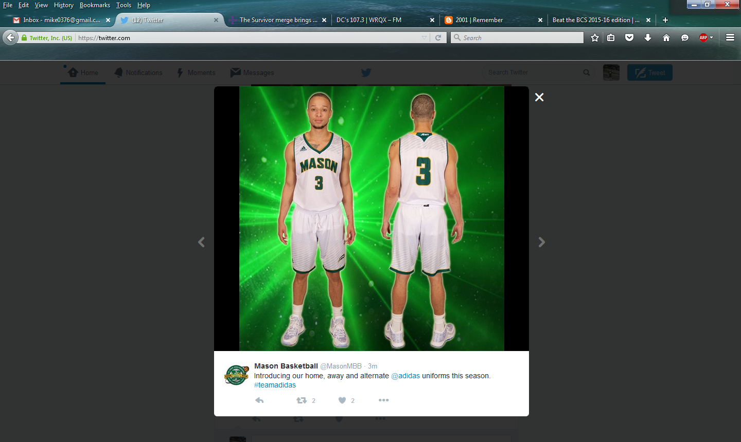
Task: Show the previous photo with left arrow
Action: point(201,242)
